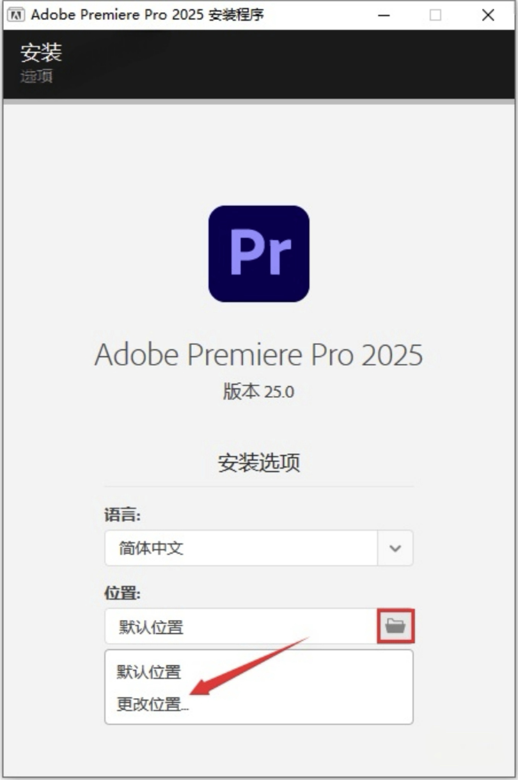Click the maximize icon on the title bar
518x780 pixels.
pos(435,15)
